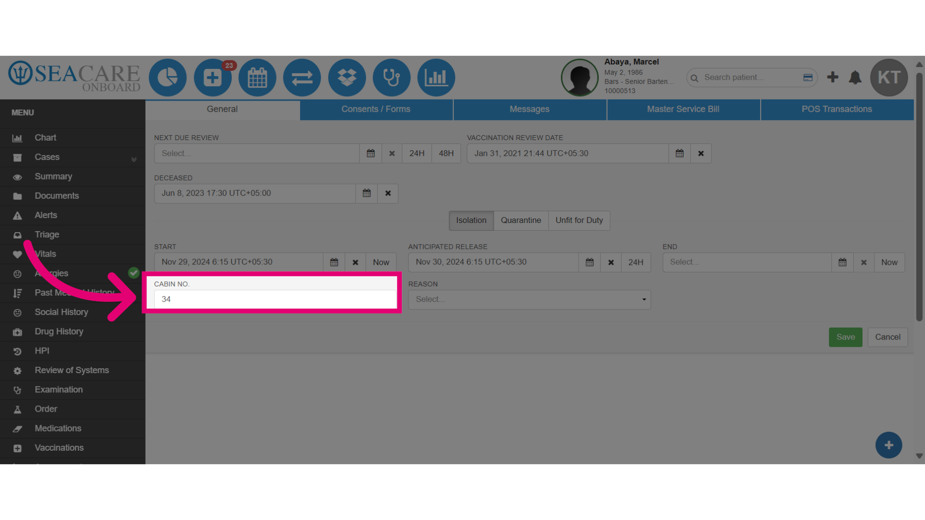925x520 pixels.
Task: Click the End date Select field
Action: tap(747, 262)
